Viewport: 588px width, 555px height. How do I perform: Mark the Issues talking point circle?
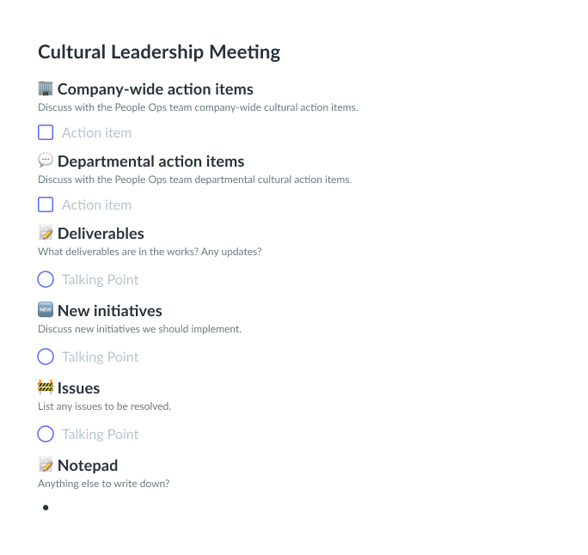[x=46, y=434]
